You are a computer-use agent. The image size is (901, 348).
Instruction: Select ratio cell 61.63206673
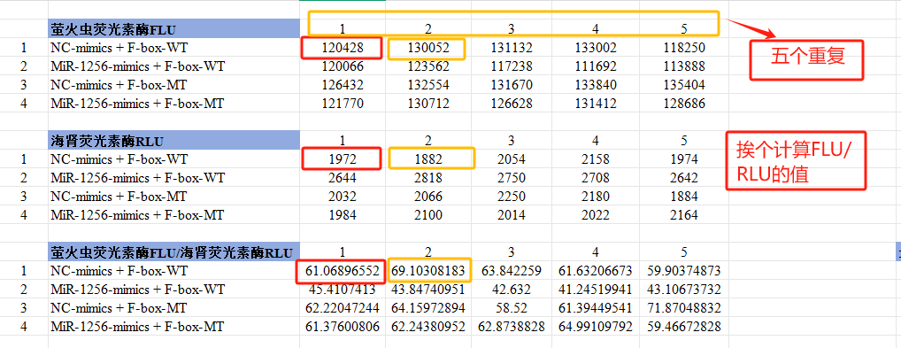tap(596, 271)
